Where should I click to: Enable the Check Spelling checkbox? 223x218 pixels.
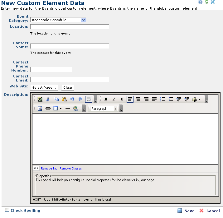pos(7,210)
